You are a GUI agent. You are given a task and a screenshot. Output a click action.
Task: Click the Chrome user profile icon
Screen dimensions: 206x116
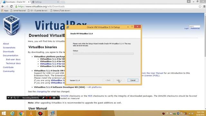[x=189, y=1]
